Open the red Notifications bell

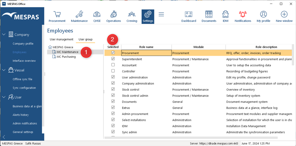[x=243, y=14]
